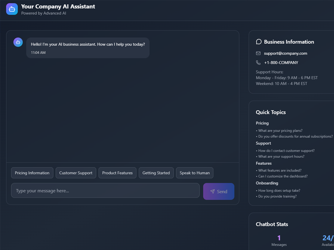
Task: Click 'How long does setup take?' question
Action: [279, 190]
